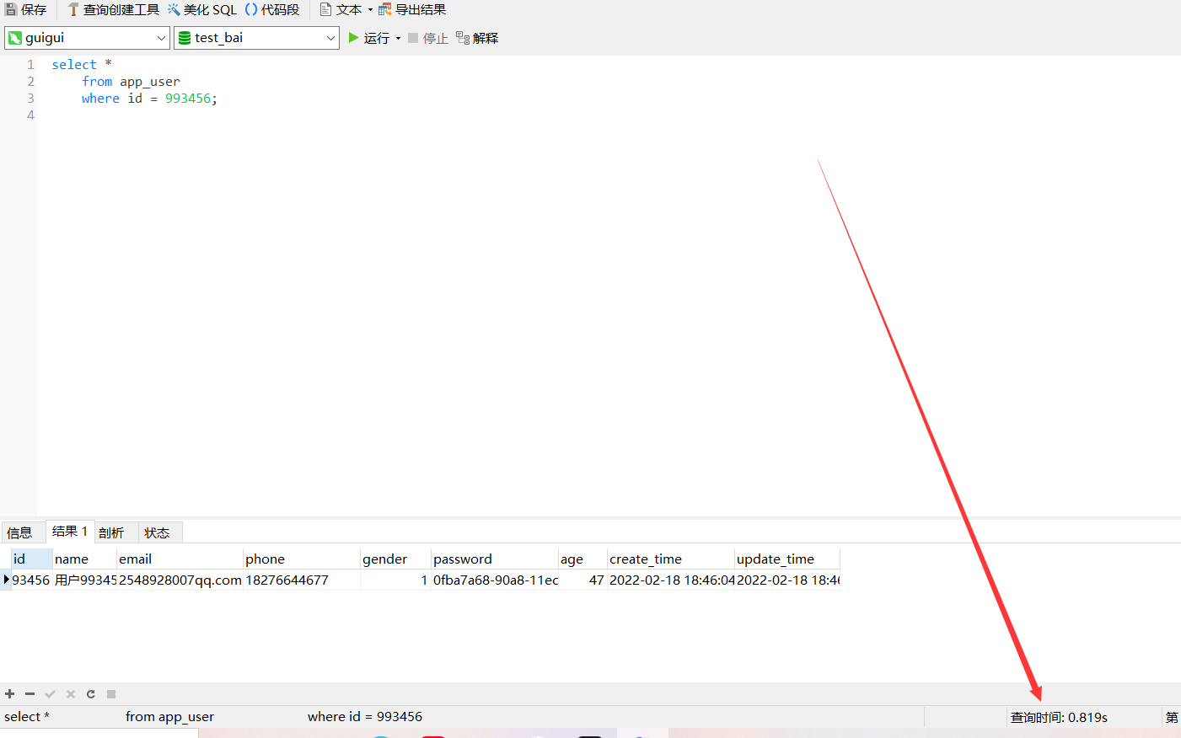This screenshot has width=1181, height=738.
Task: Select the id cell 93456
Action: pos(31,580)
